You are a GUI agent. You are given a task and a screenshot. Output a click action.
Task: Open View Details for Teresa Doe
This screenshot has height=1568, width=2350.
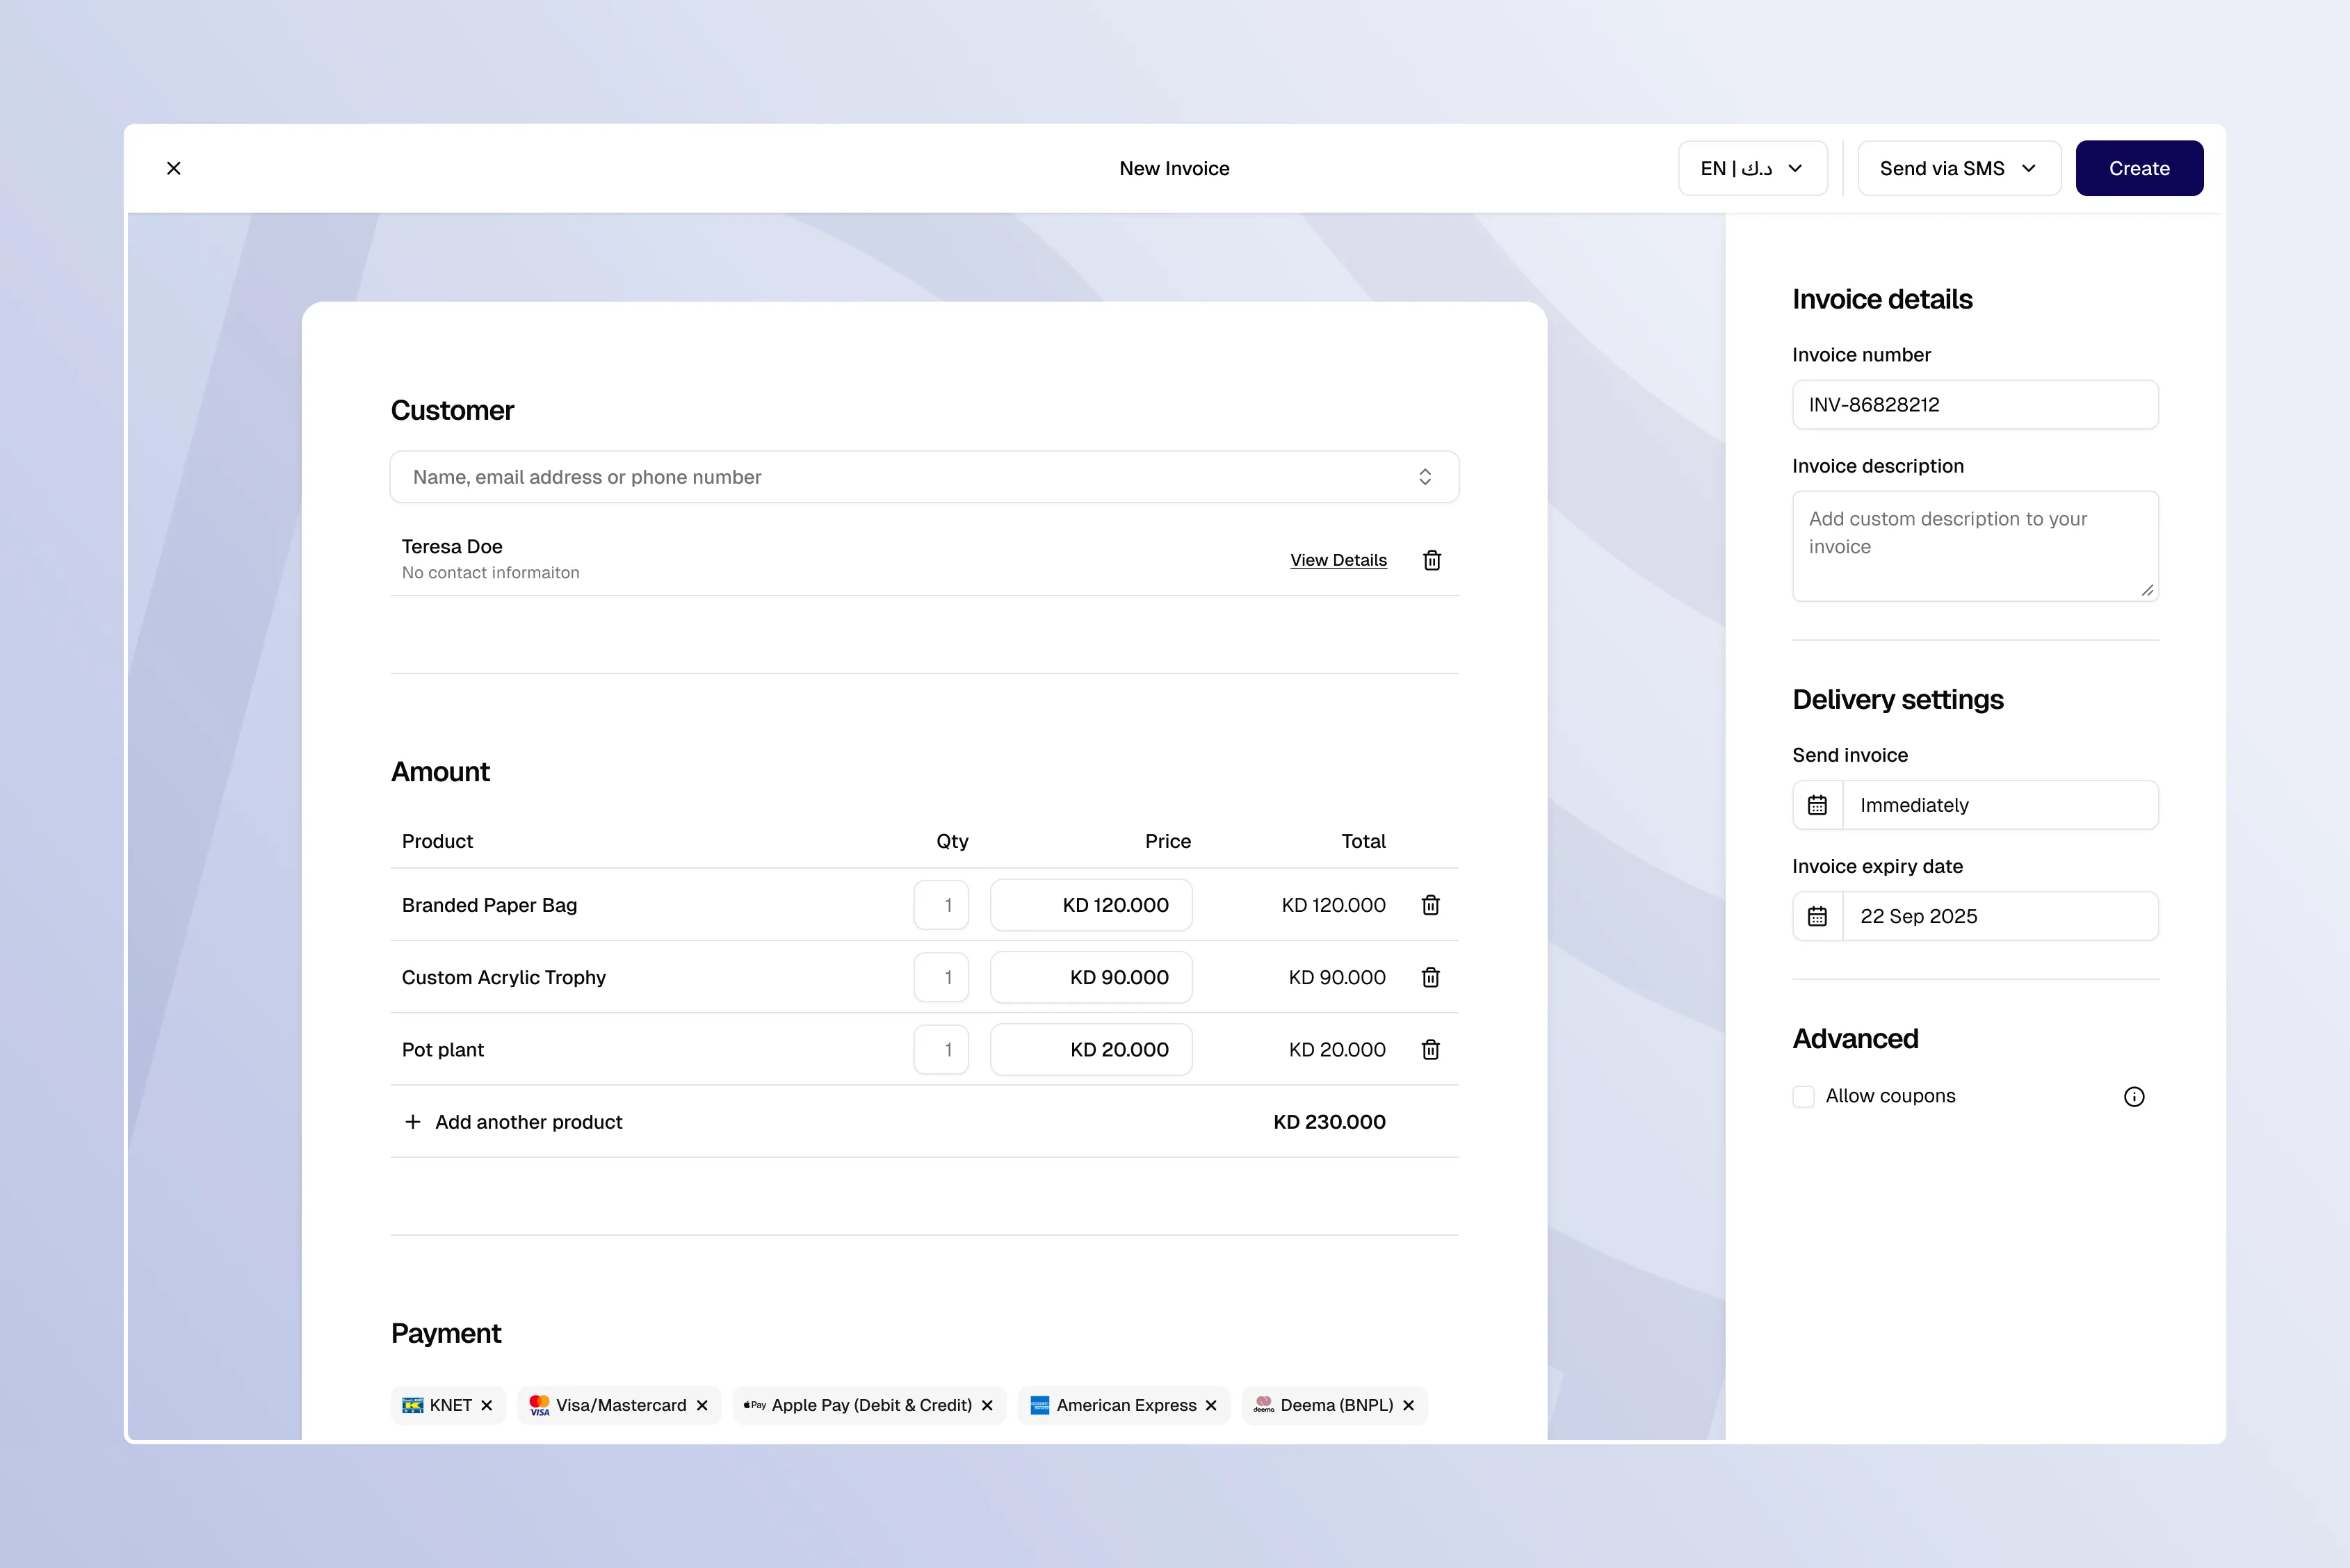coord(1338,560)
